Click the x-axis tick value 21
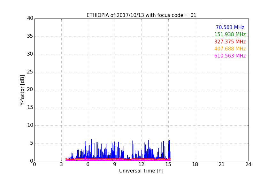Screen dimensions: 276x184 click(222, 165)
